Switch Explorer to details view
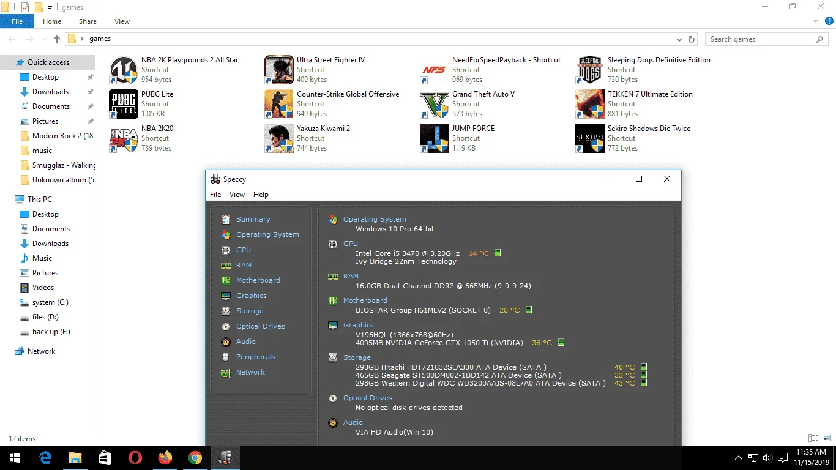This screenshot has height=470, width=836. (x=813, y=438)
